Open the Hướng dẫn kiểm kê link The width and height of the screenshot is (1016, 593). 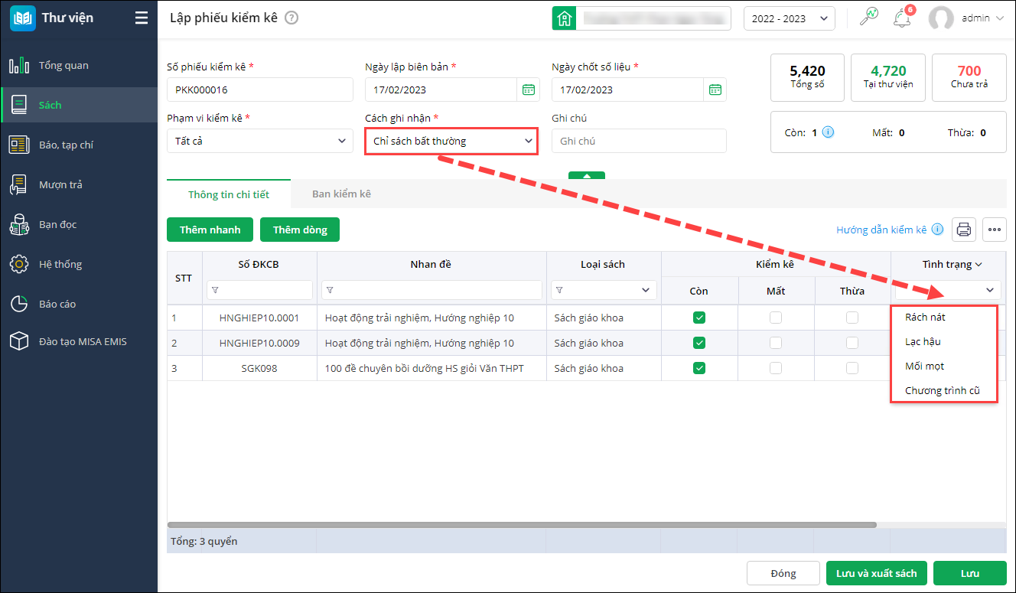pyautogui.click(x=881, y=230)
